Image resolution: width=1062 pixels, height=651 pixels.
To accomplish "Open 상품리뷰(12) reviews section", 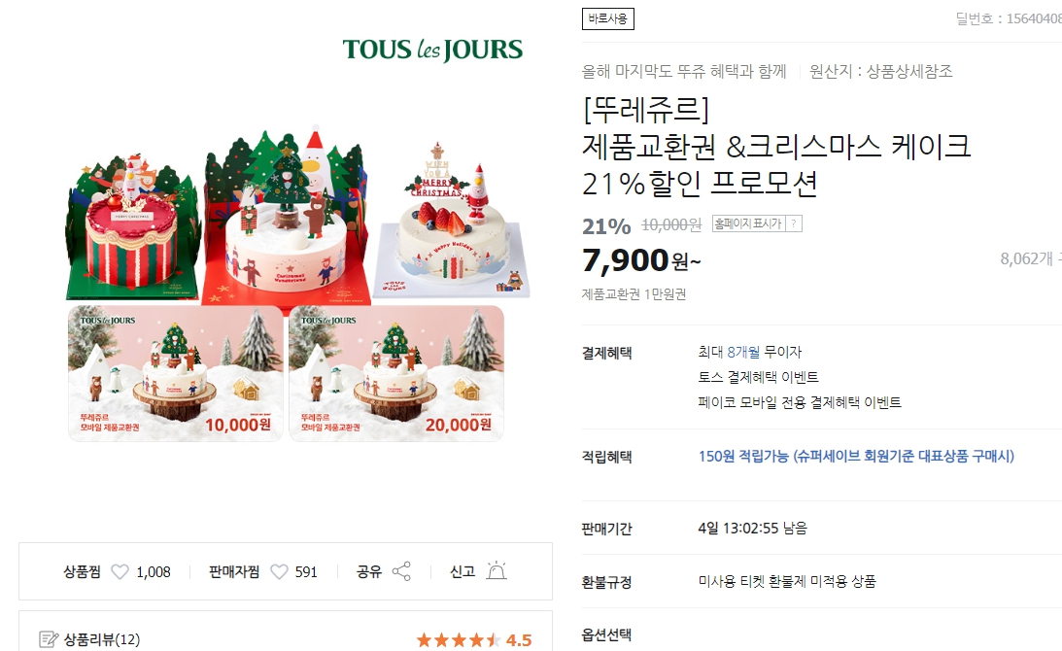I will point(102,638).
